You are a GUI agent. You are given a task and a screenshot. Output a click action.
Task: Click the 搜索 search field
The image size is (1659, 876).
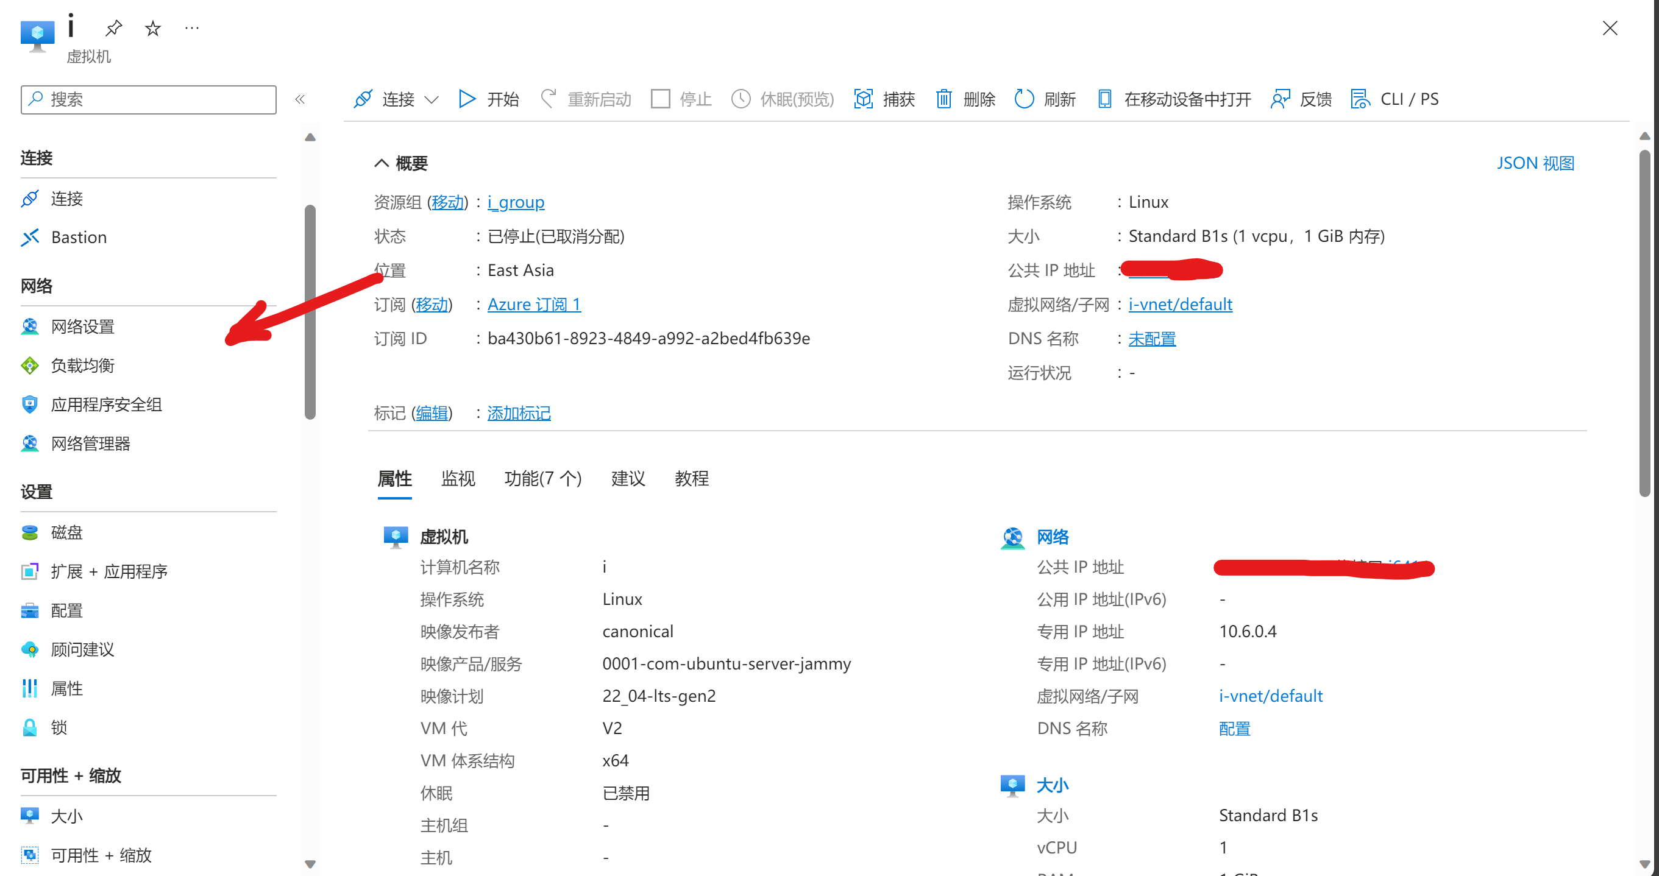pos(149,99)
